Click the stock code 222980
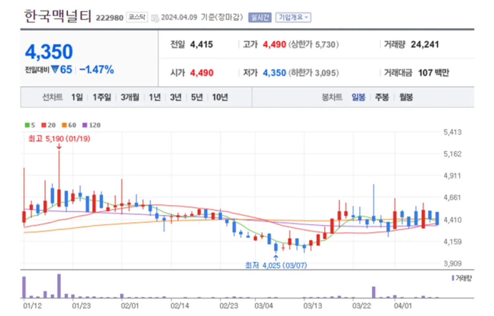This screenshot has height=316, width=494. click(109, 18)
